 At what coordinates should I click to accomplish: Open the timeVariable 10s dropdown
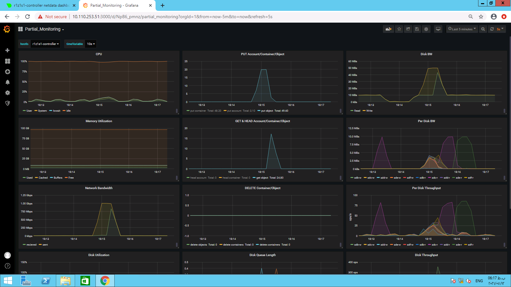(91, 44)
